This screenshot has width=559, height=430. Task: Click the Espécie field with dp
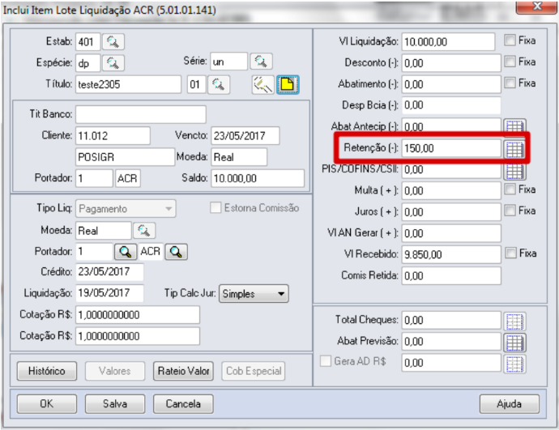tap(87, 63)
